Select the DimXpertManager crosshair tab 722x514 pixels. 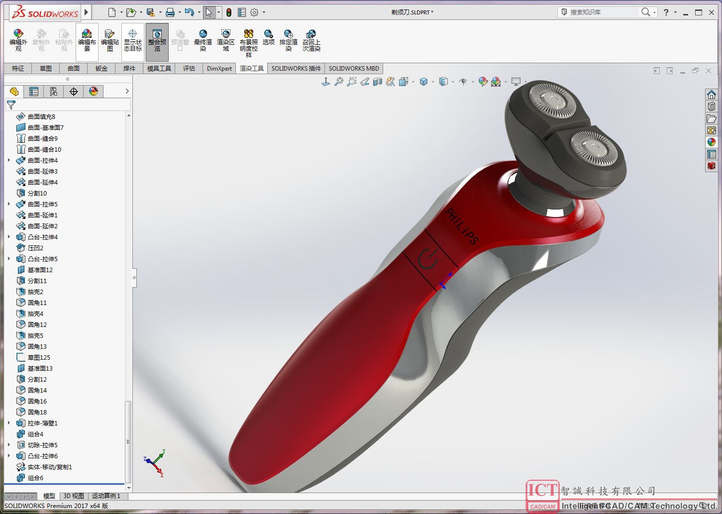click(74, 92)
